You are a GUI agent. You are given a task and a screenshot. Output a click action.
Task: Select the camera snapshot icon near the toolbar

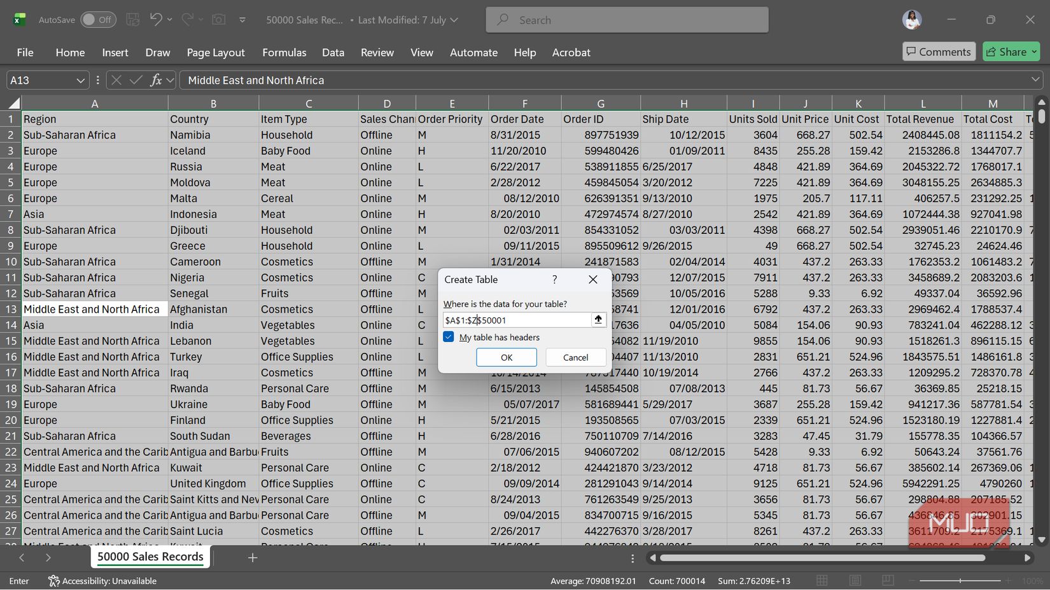coord(218,20)
